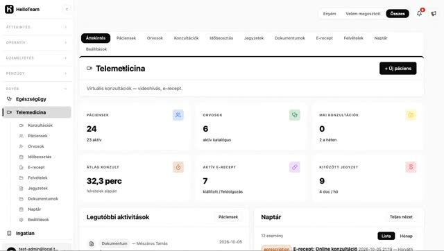Viewport: 444px width, 251px height.
Task: Open the E-recept tab
Action: pos(324,38)
